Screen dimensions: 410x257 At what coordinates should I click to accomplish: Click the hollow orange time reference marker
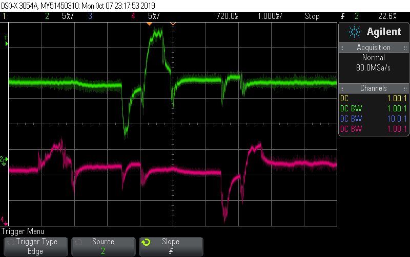(173, 24)
